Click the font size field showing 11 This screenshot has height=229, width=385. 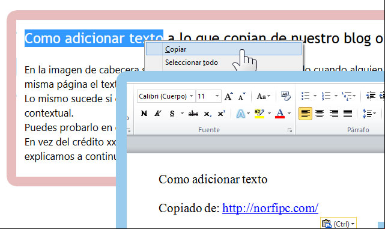pos(205,96)
